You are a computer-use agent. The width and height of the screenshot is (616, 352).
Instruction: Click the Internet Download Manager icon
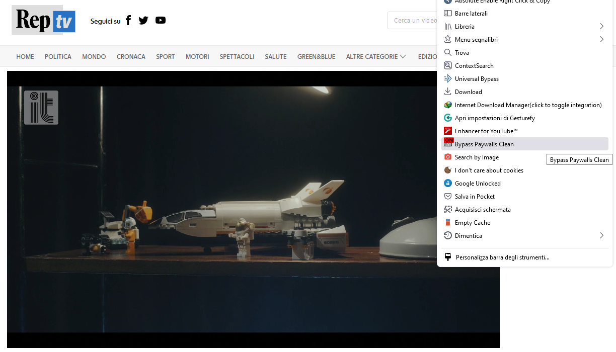[448, 105]
